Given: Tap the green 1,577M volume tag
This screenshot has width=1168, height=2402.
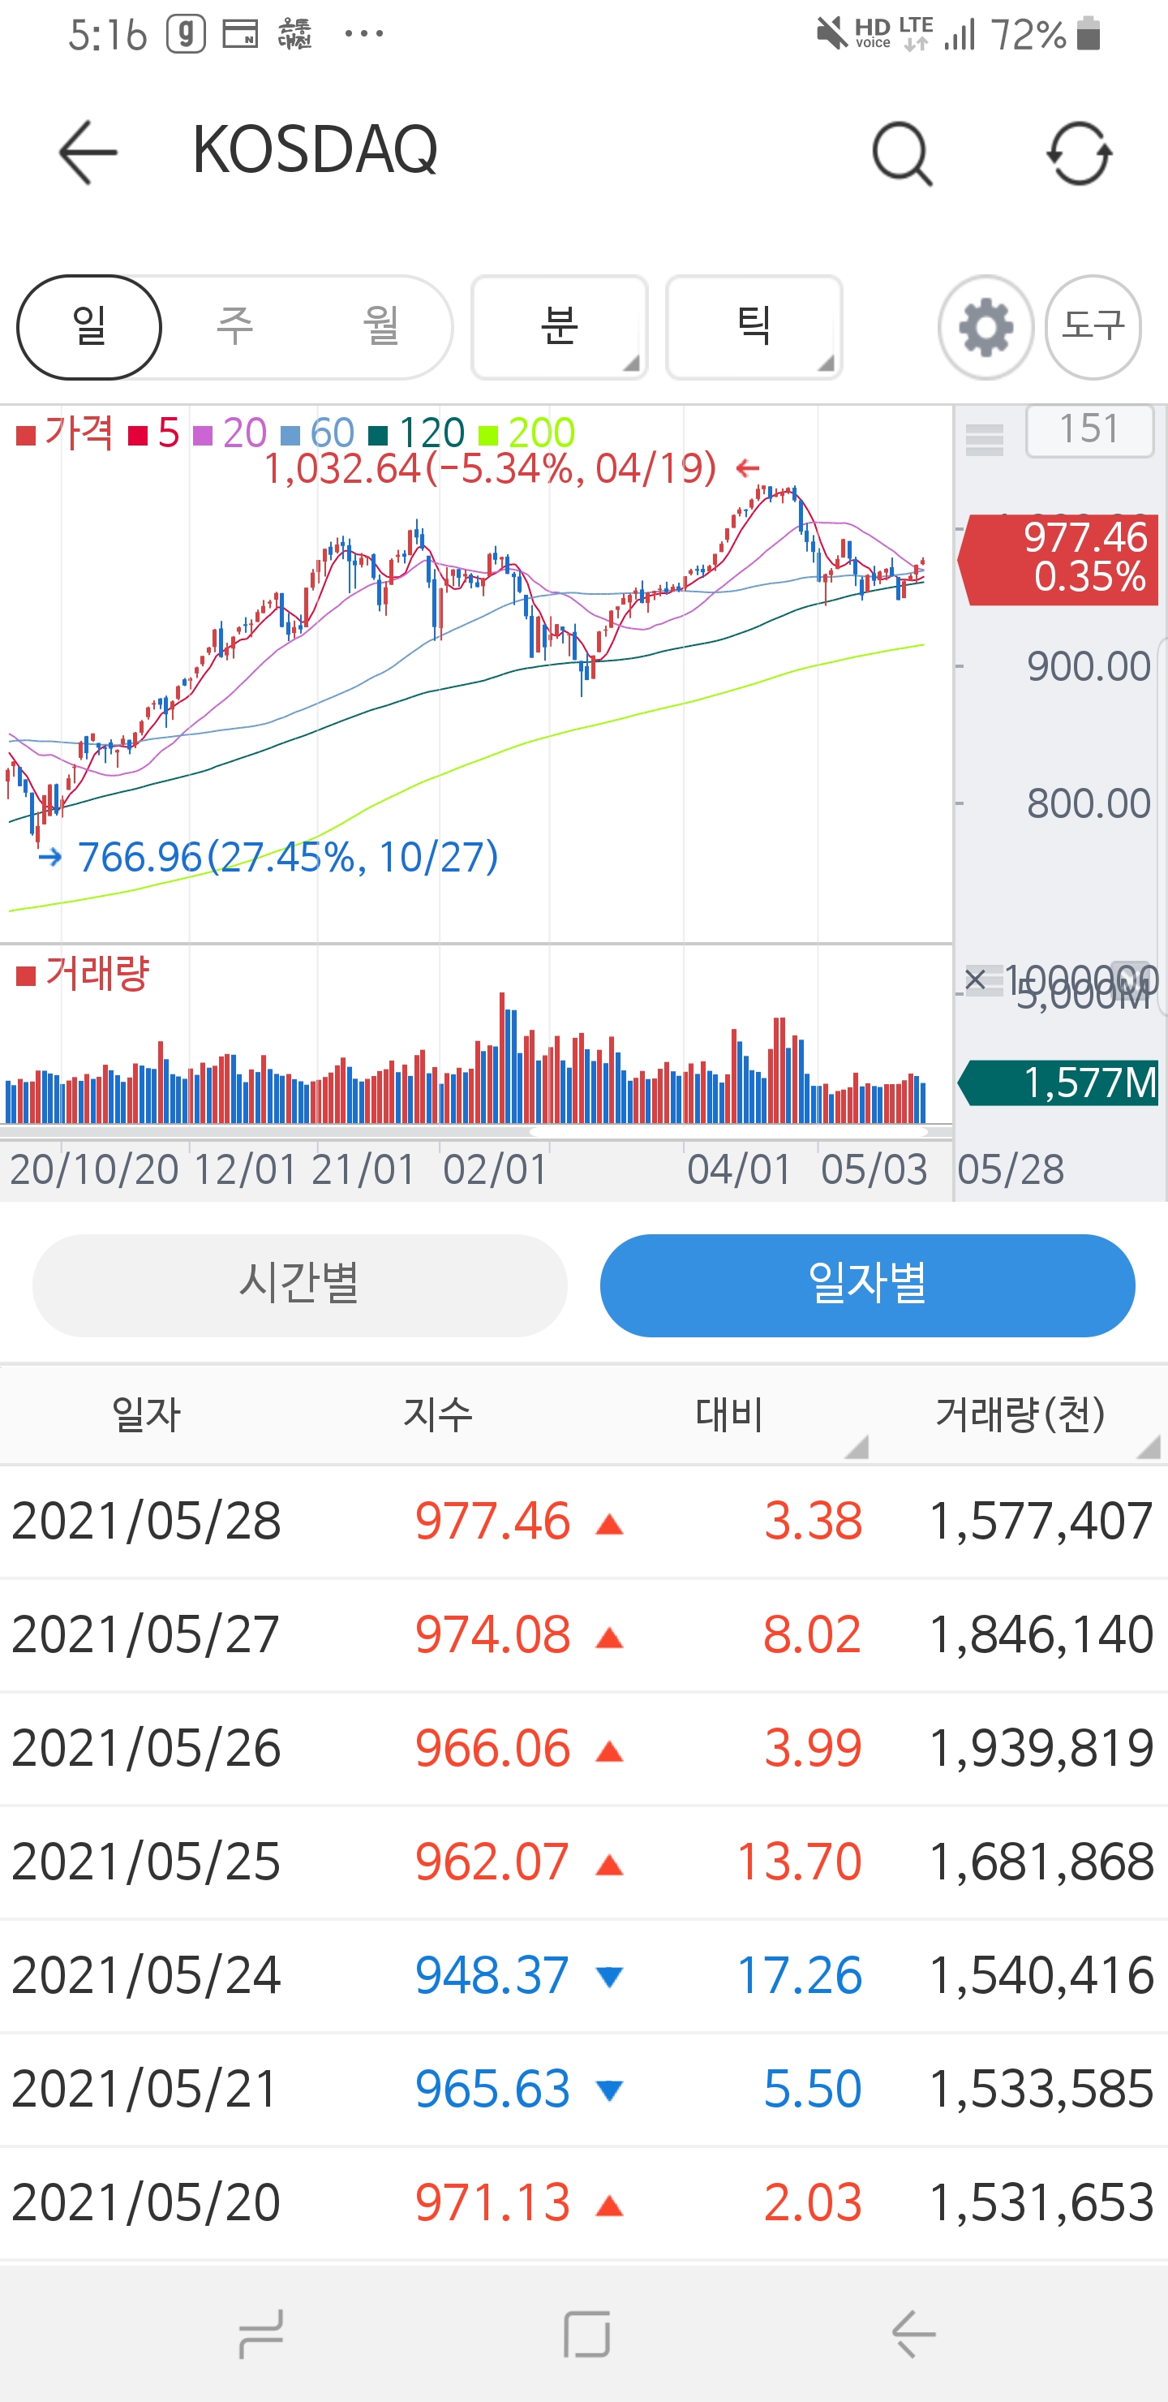Looking at the screenshot, I should tap(1058, 1083).
